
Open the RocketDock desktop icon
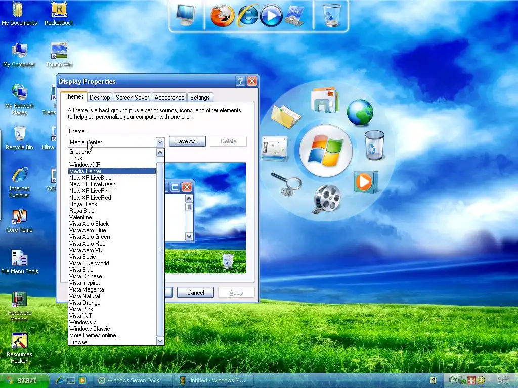[59, 14]
